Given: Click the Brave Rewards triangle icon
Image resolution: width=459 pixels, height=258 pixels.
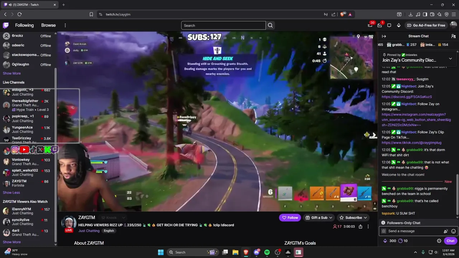Looking at the screenshot, I should pos(350,14).
